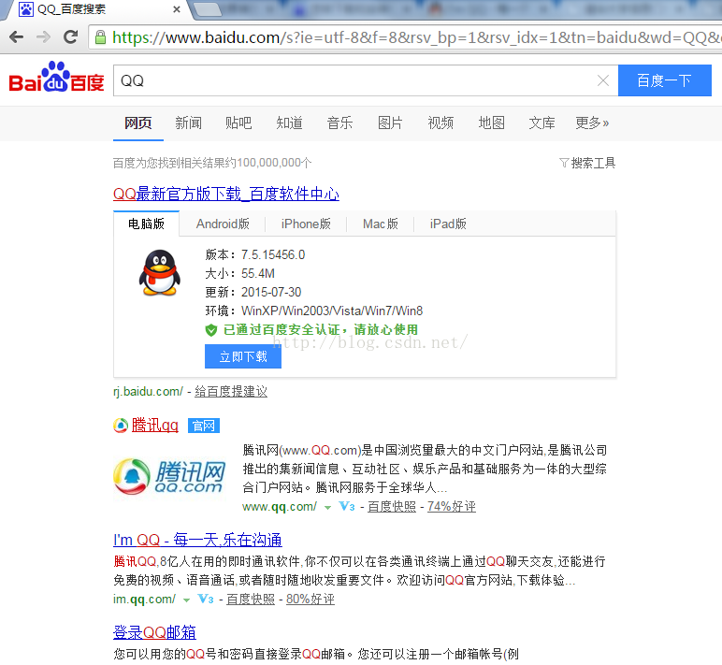Open the 更多» menu
The image size is (722, 665).
(592, 123)
